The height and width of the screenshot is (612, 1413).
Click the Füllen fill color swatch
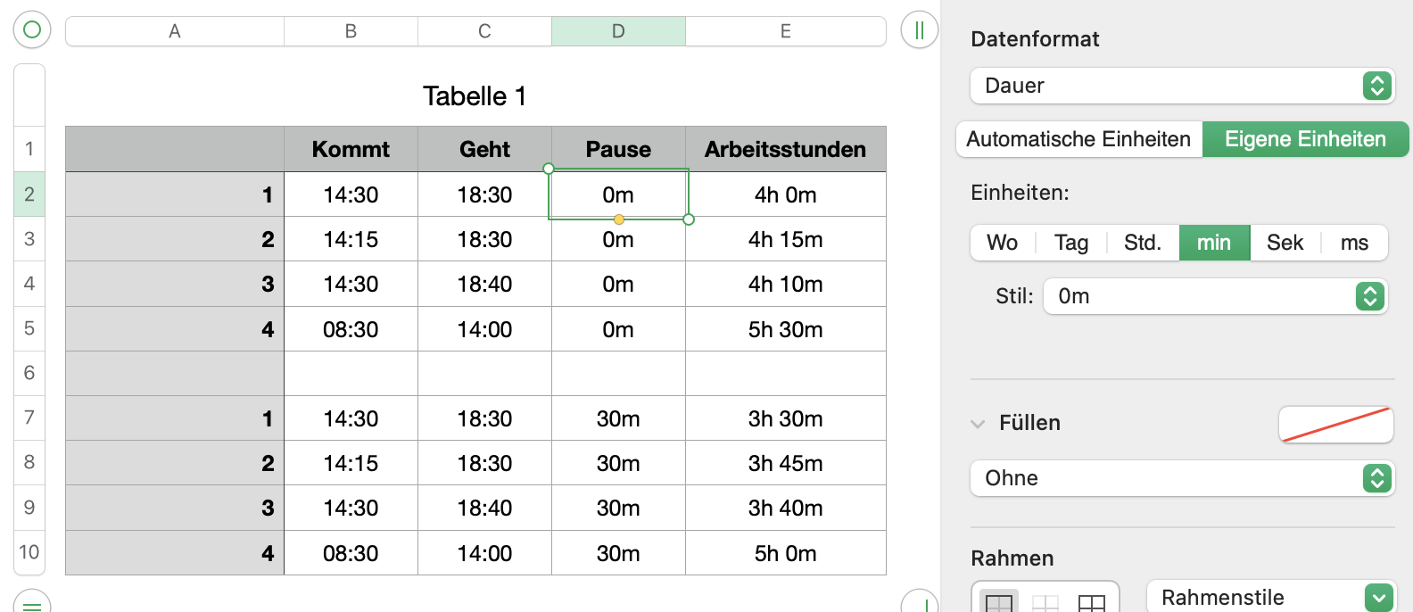click(1335, 424)
